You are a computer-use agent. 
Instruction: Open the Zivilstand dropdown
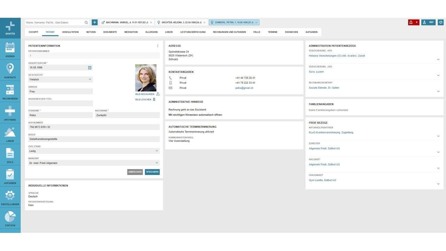94,151
